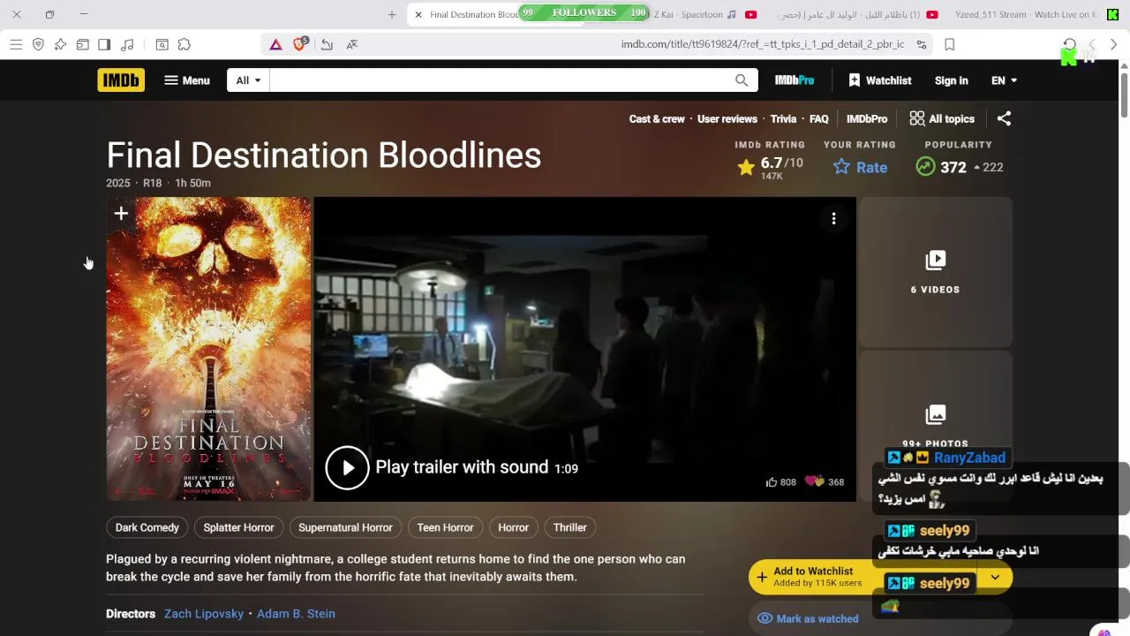The height and width of the screenshot is (636, 1130).
Task: Open the 6 Videos tile
Action: point(936,272)
